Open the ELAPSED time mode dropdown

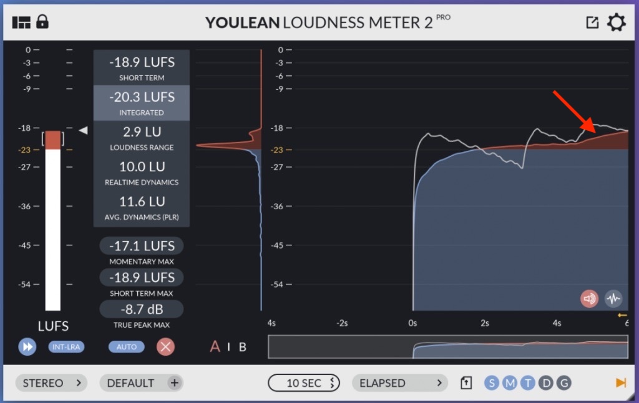[400, 383]
